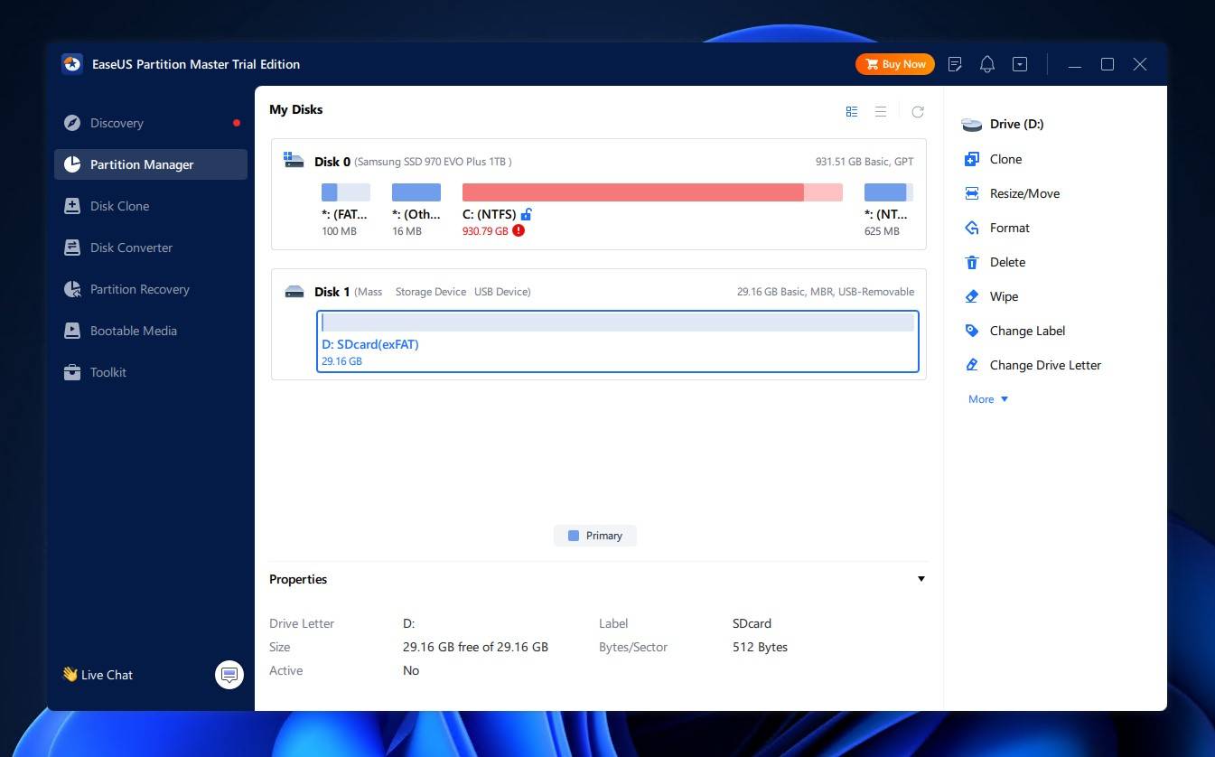Click the Toolkit briefcase icon
The image size is (1215, 757).
(72, 372)
